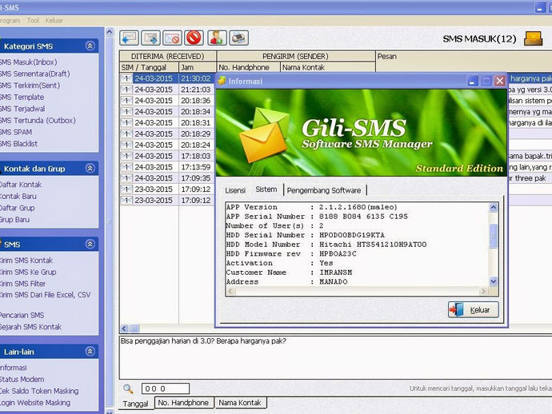The width and height of the screenshot is (552, 414).
Task: Switch to the Lisensi tab
Action: (x=235, y=190)
